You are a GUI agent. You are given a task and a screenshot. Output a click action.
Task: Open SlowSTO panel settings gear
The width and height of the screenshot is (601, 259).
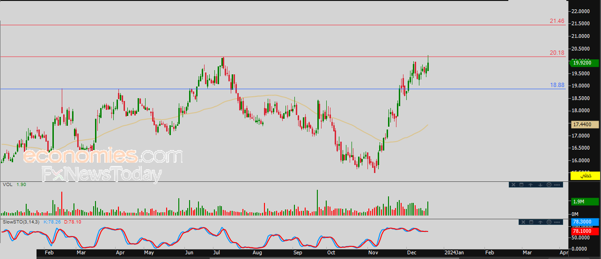(x=549, y=222)
